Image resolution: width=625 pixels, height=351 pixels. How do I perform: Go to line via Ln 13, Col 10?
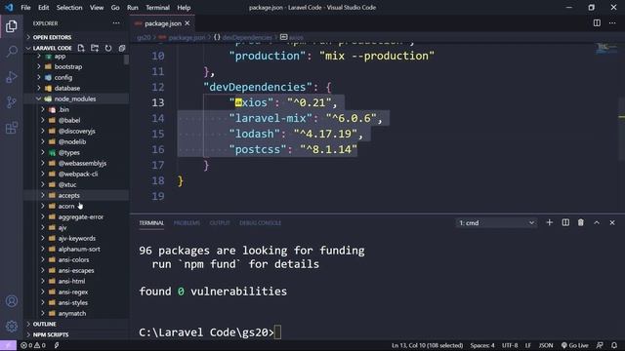pos(427,345)
